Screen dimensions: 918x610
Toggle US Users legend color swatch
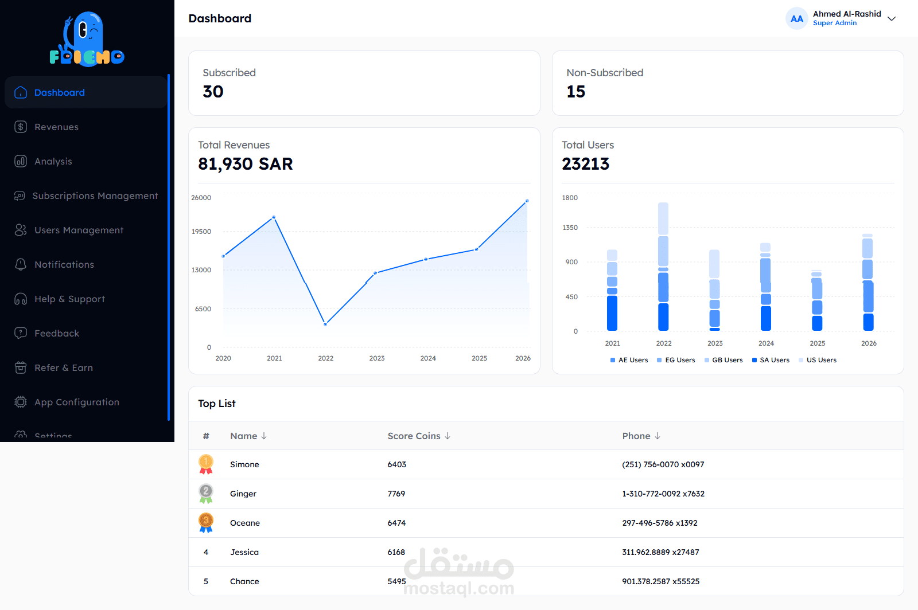801,360
